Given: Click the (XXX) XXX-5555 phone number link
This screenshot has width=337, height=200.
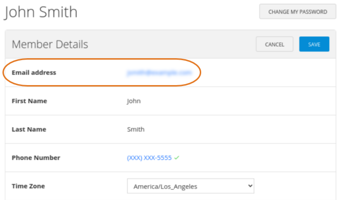Looking at the screenshot, I should [x=149, y=158].
